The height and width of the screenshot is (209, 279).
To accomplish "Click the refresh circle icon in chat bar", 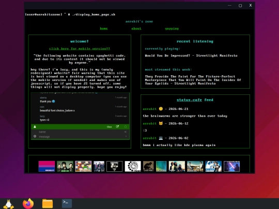I will point(126,127).
